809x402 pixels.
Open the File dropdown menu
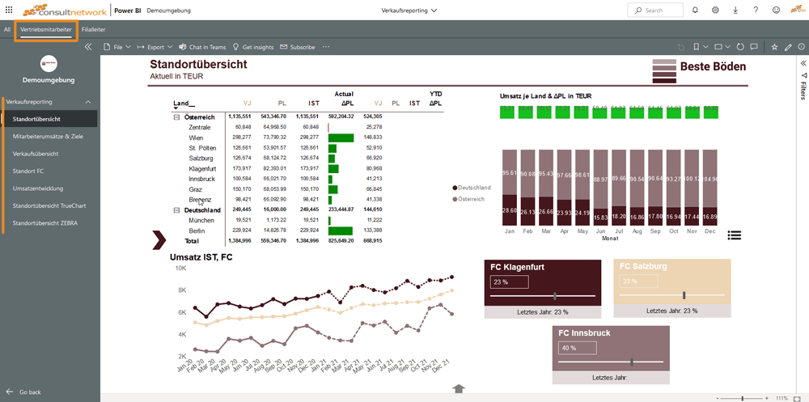[116, 47]
